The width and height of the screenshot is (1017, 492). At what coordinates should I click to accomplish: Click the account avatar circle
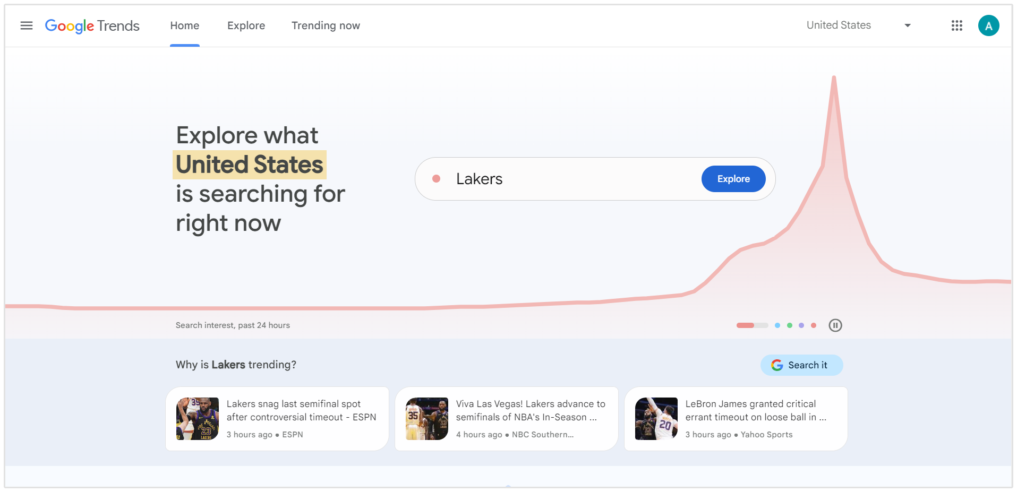click(988, 25)
